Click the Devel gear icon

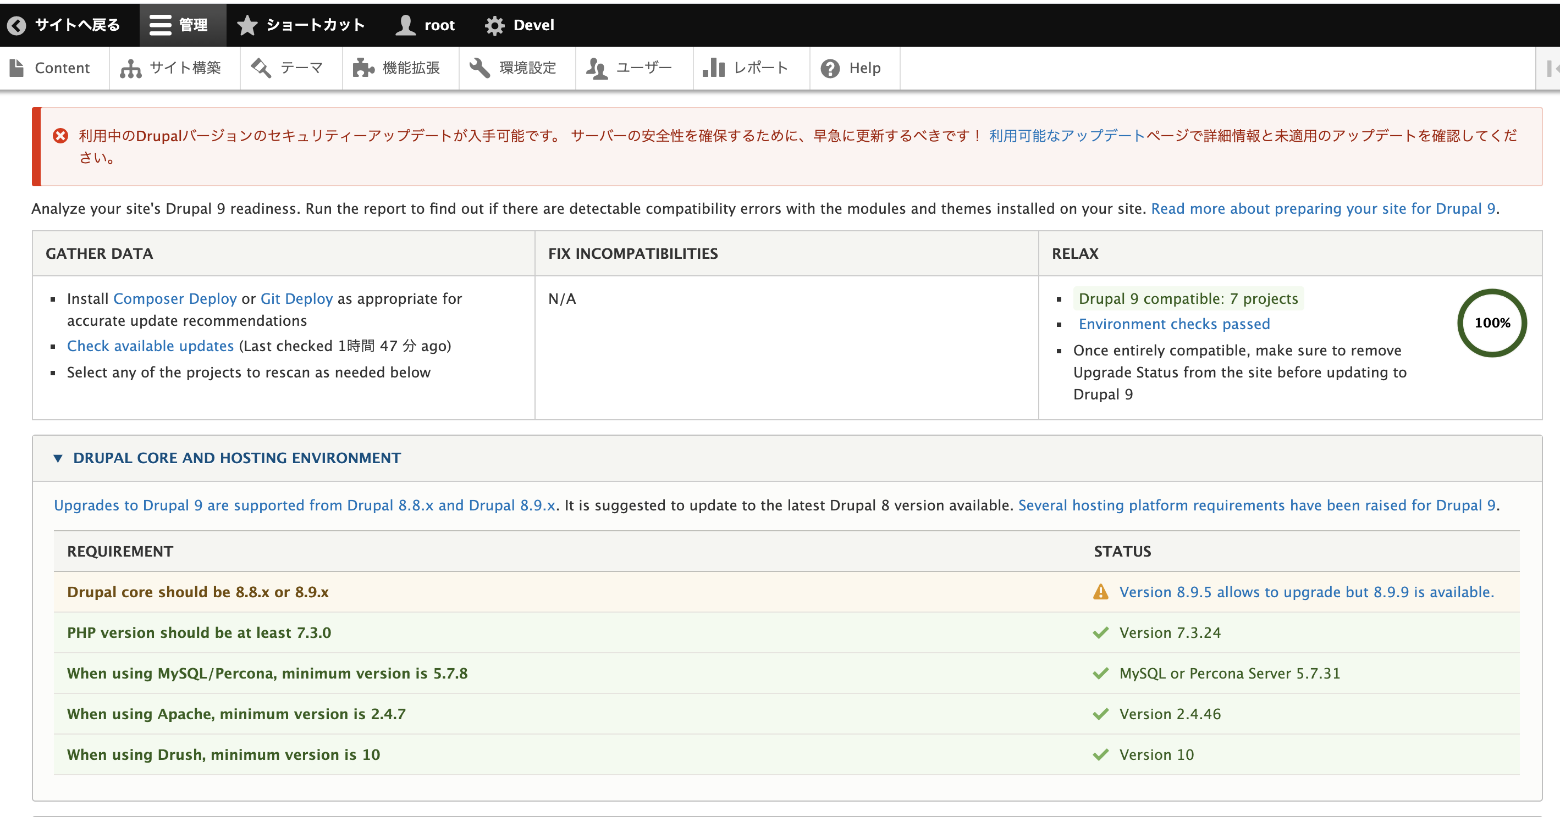(x=495, y=25)
